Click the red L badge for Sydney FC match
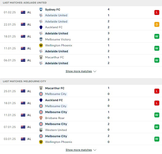This screenshot has height=154, width=162. point(157,12)
